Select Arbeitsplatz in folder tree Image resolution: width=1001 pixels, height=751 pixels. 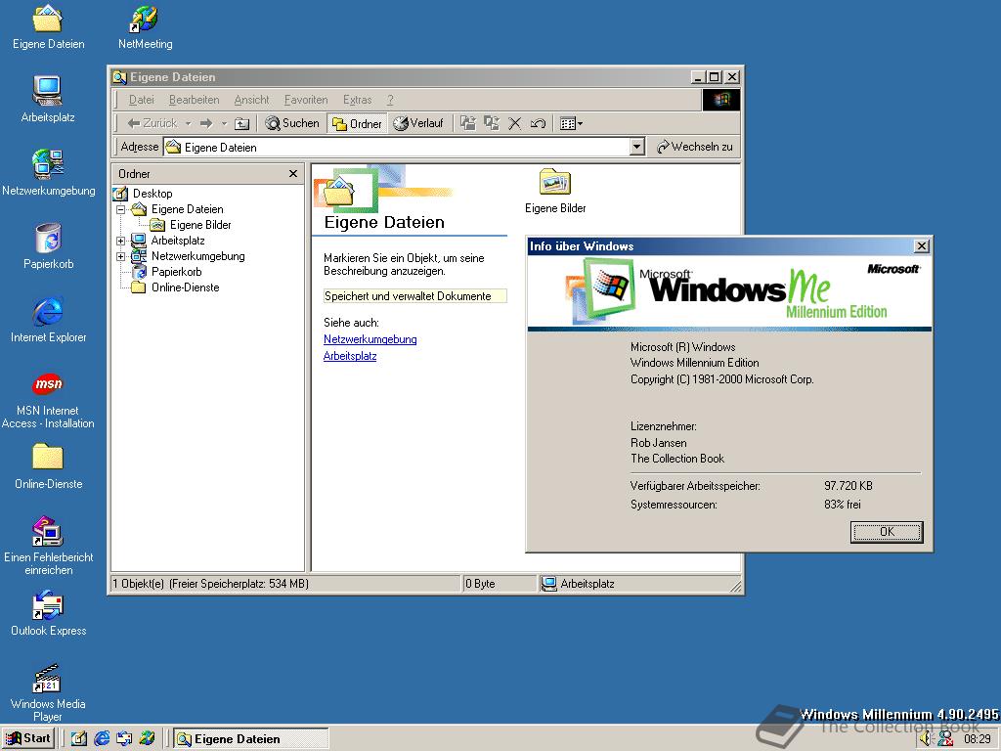coord(178,241)
